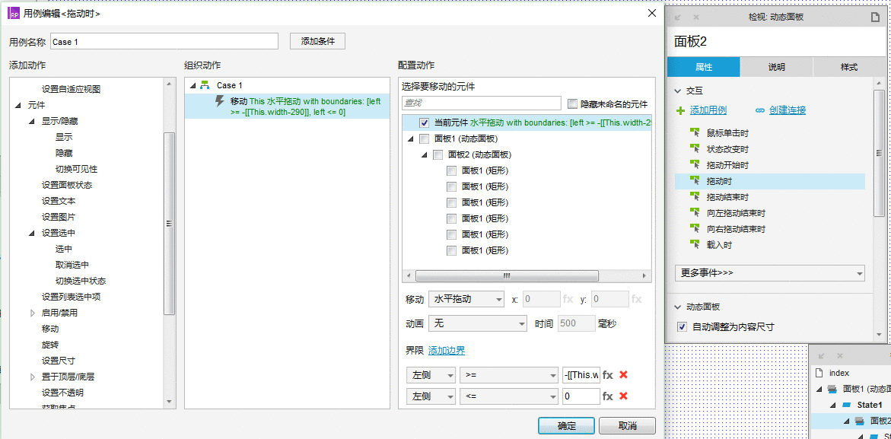Collapse the 交互 section in inspector
The width and height of the screenshot is (891, 439).
click(x=677, y=91)
